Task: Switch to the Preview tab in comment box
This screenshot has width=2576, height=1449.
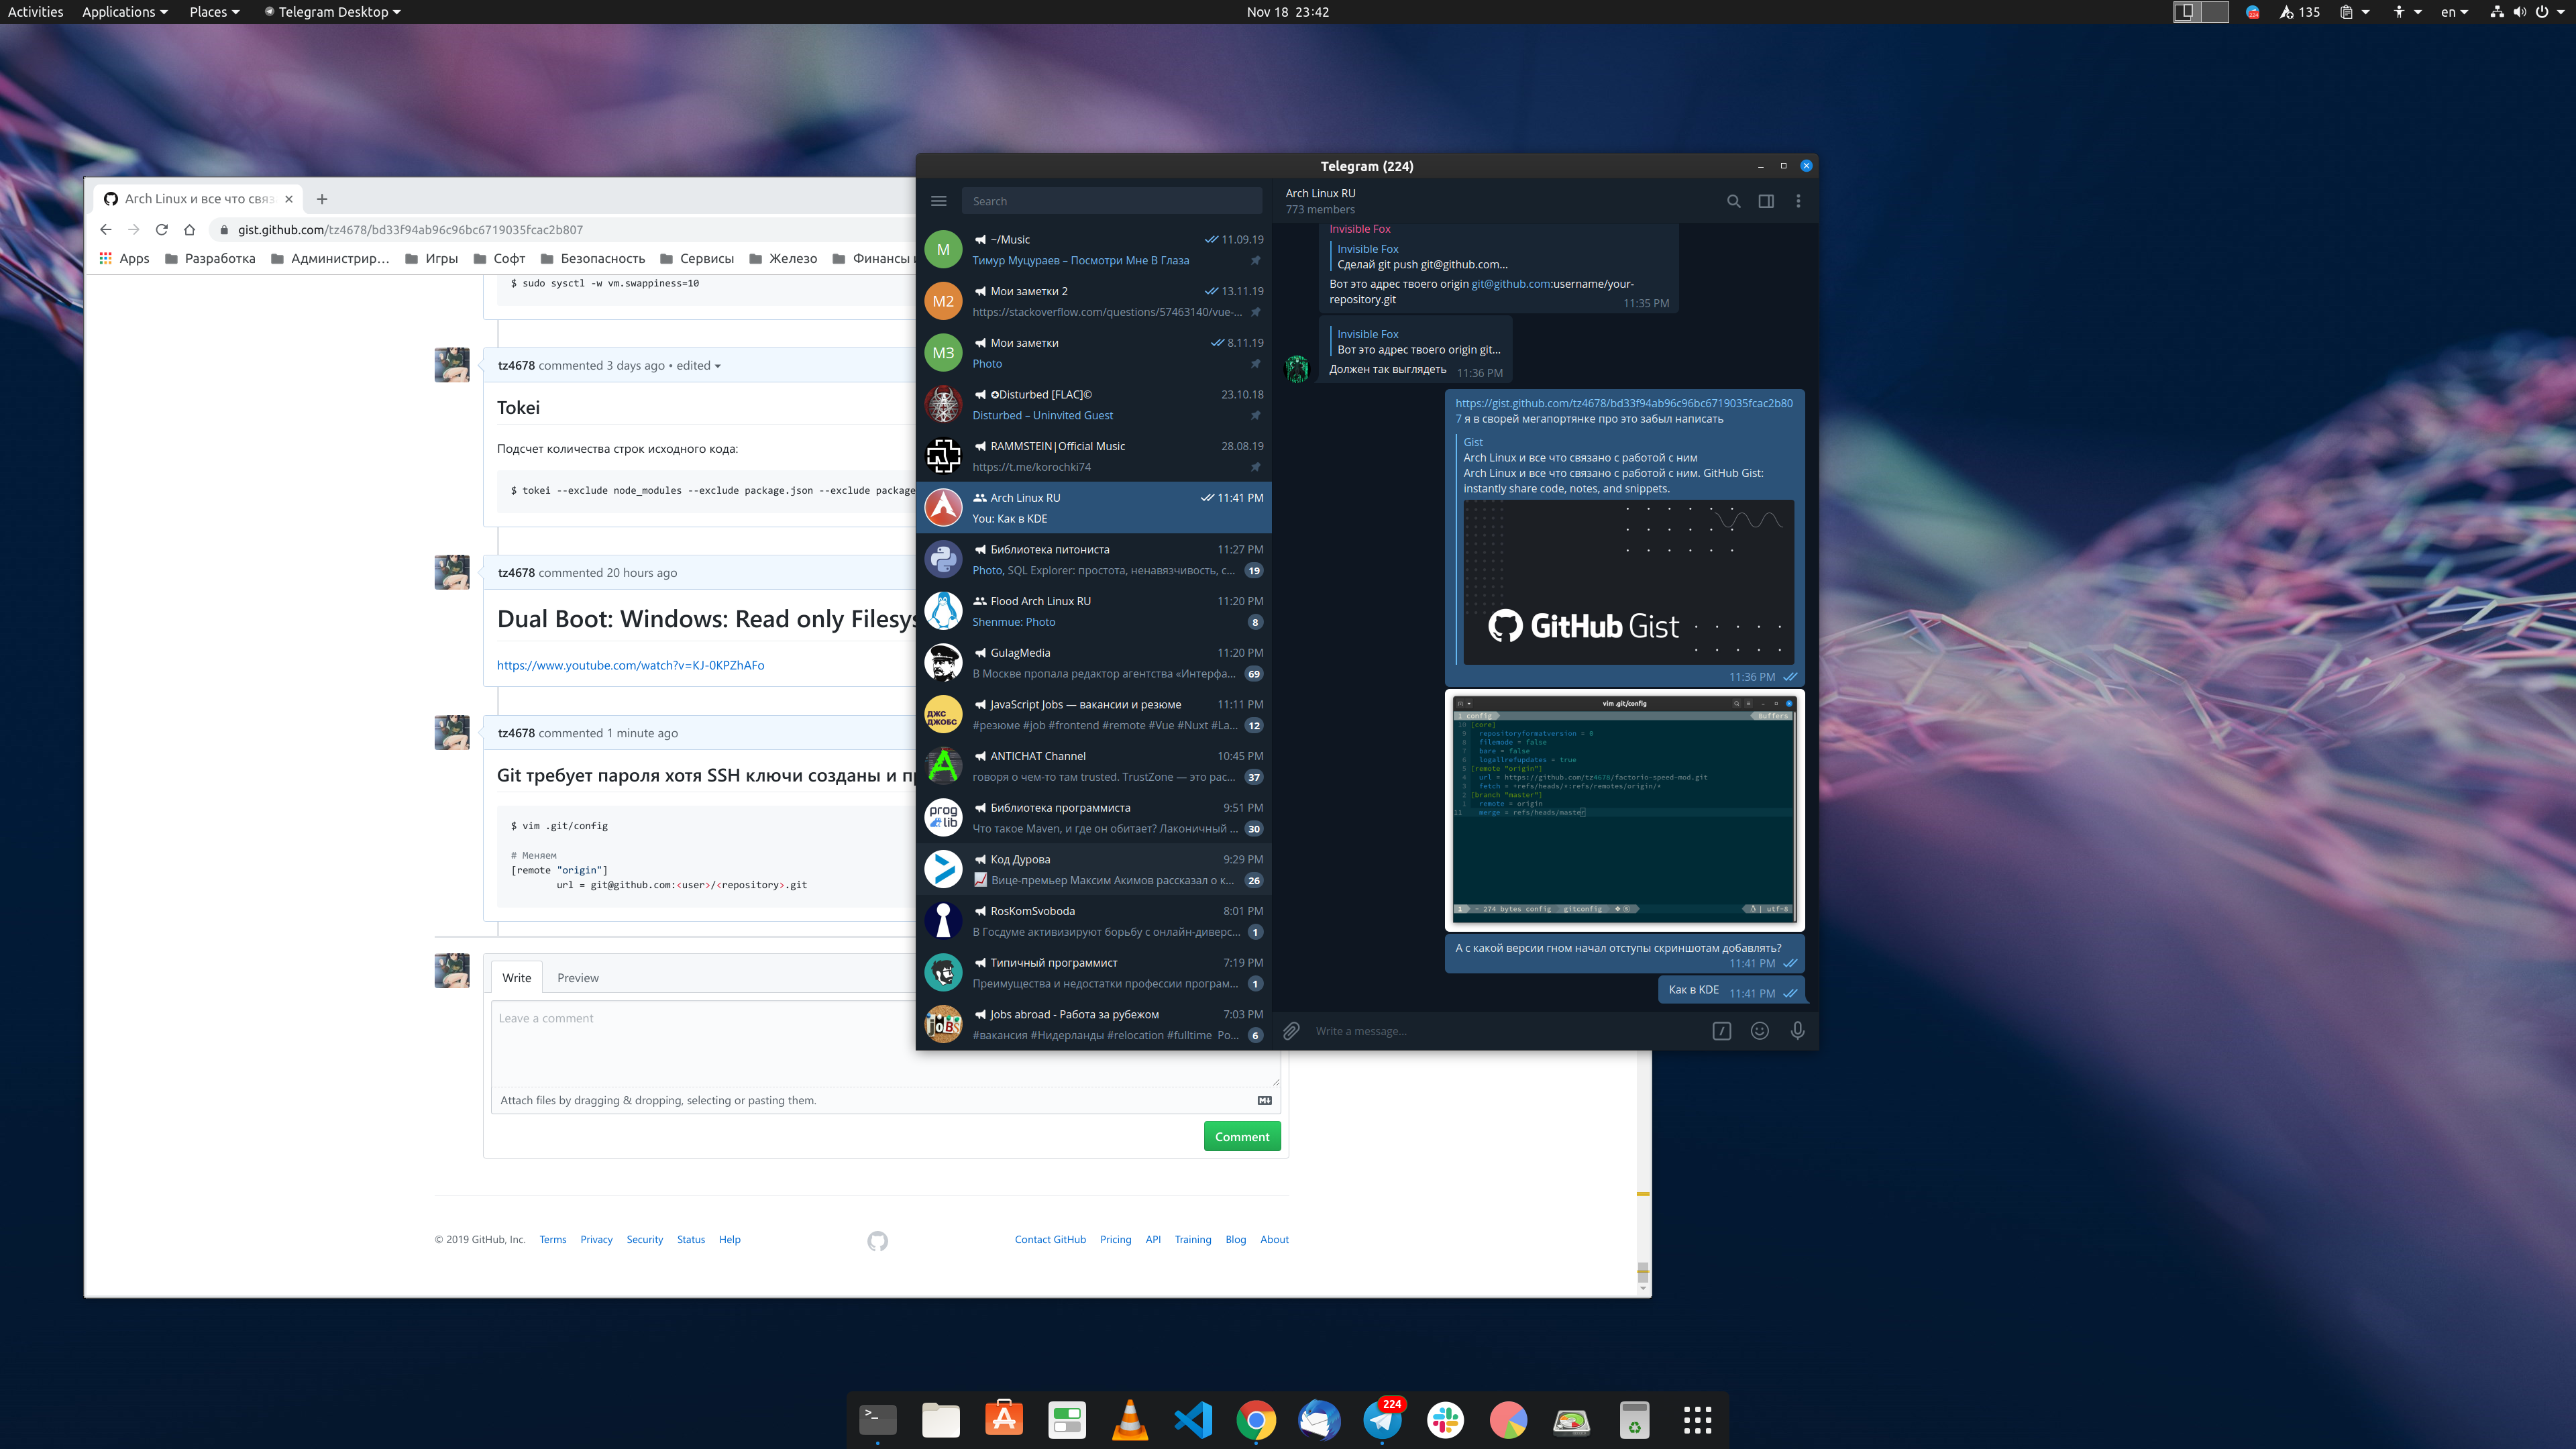Action: 578,978
